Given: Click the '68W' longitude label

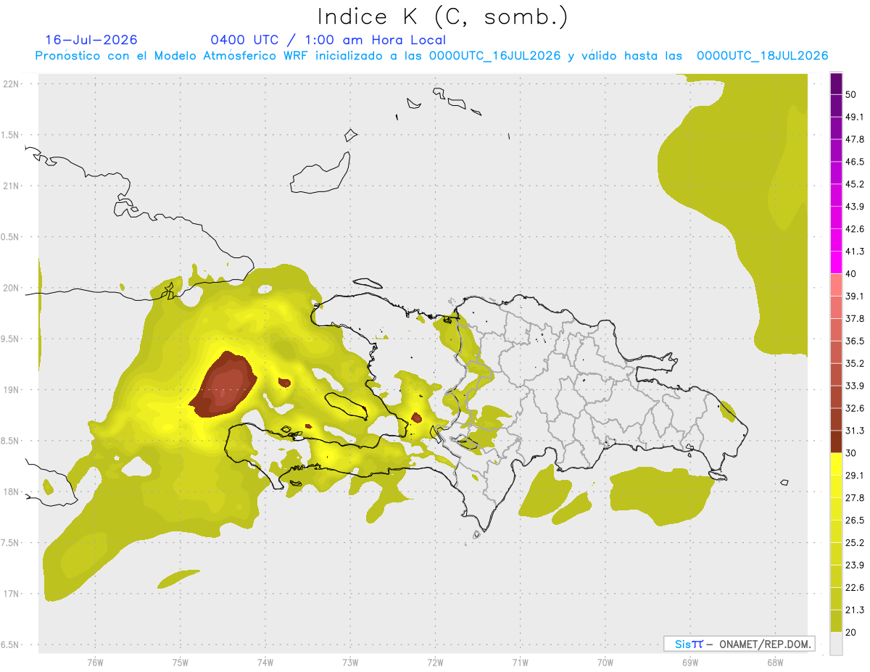Looking at the screenshot, I should [x=774, y=663].
